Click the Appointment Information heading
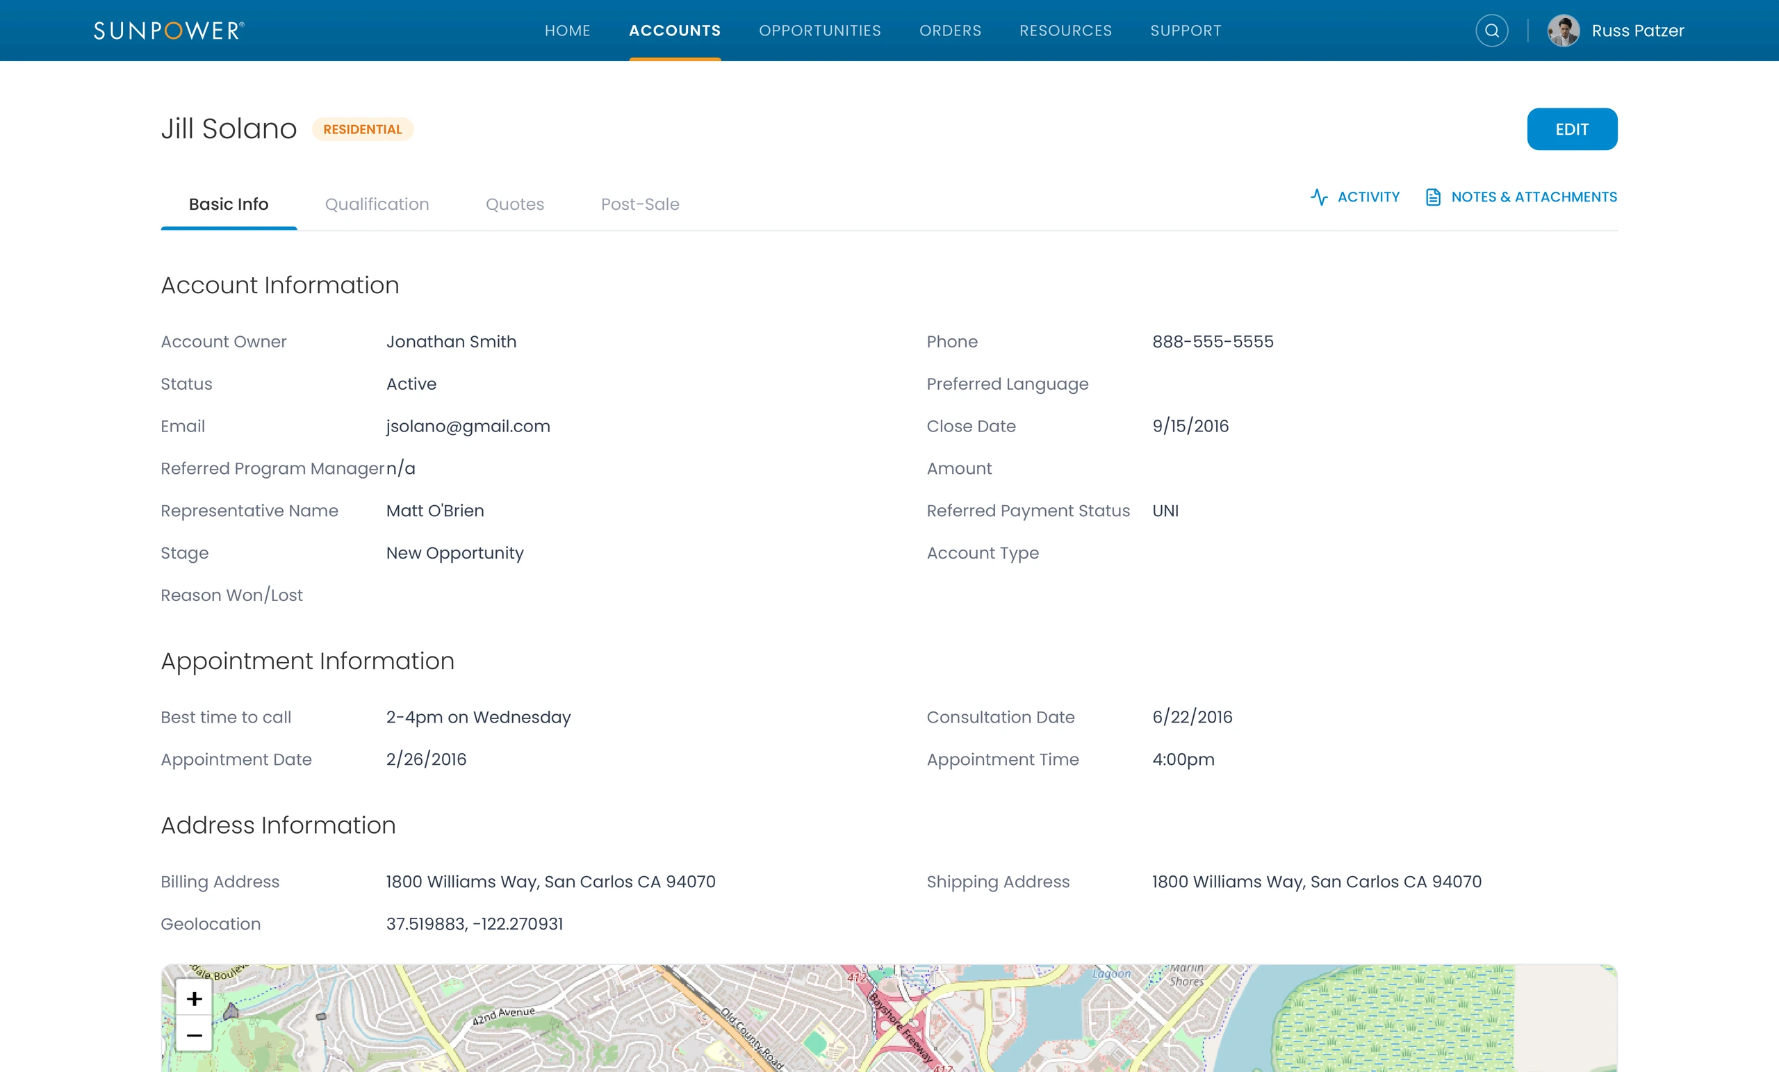1779x1072 pixels. [308, 661]
